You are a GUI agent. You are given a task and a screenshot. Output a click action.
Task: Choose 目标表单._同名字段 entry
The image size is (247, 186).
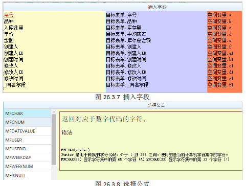pyautogui.click(x=127, y=85)
